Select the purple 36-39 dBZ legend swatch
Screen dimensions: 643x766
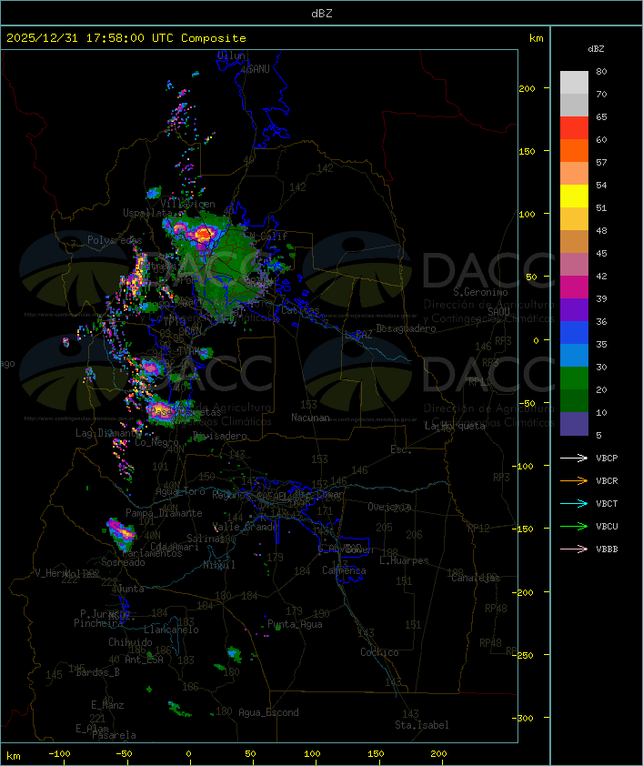click(574, 309)
